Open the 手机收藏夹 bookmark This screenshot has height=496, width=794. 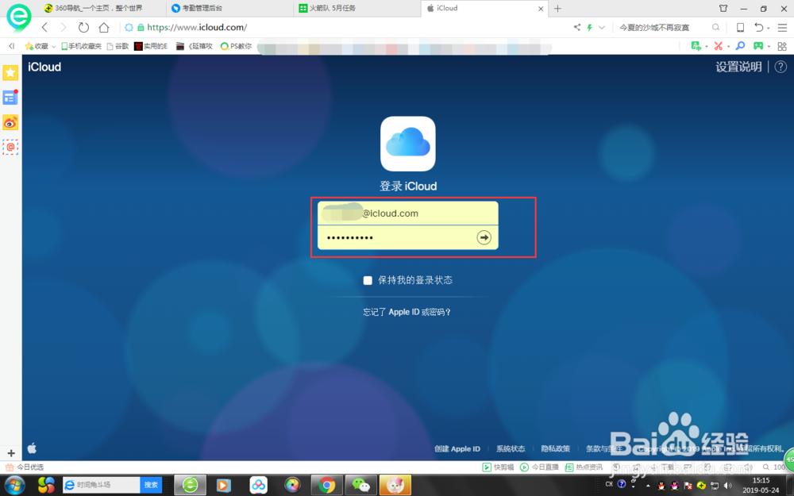coord(81,46)
